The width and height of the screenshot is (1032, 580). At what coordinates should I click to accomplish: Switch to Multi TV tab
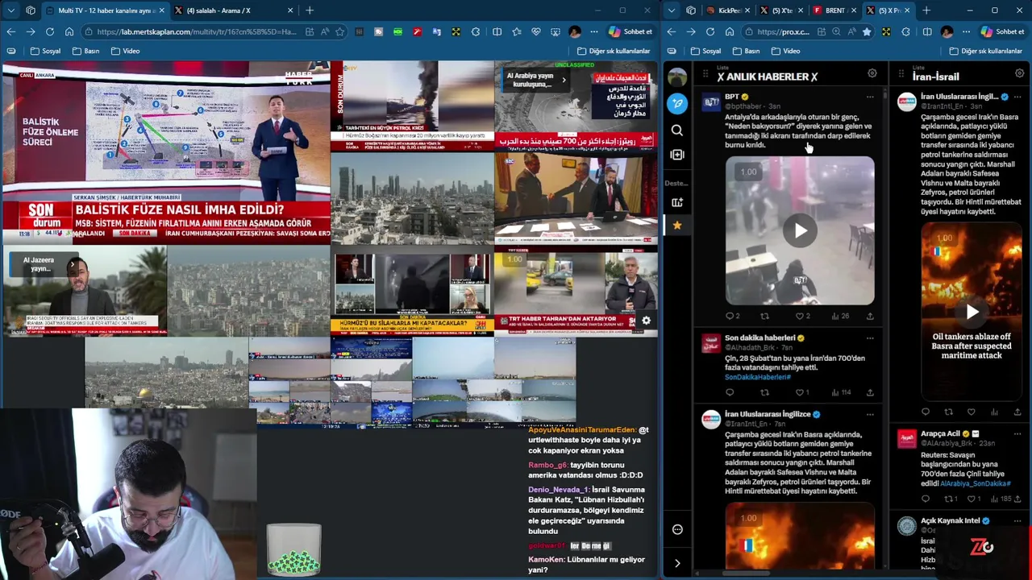(x=105, y=10)
